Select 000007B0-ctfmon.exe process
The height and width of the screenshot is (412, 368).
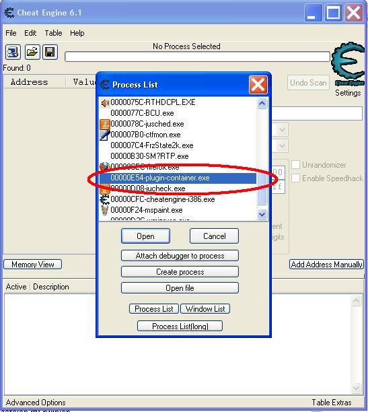(178, 135)
